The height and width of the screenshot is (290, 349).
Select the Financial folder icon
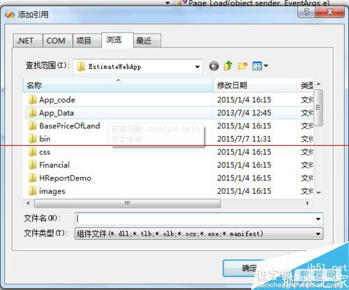pos(32,165)
